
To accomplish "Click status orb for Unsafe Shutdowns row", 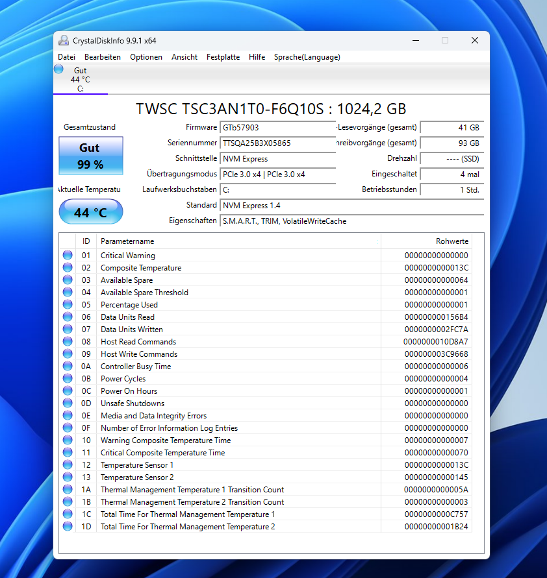I will click(x=68, y=403).
